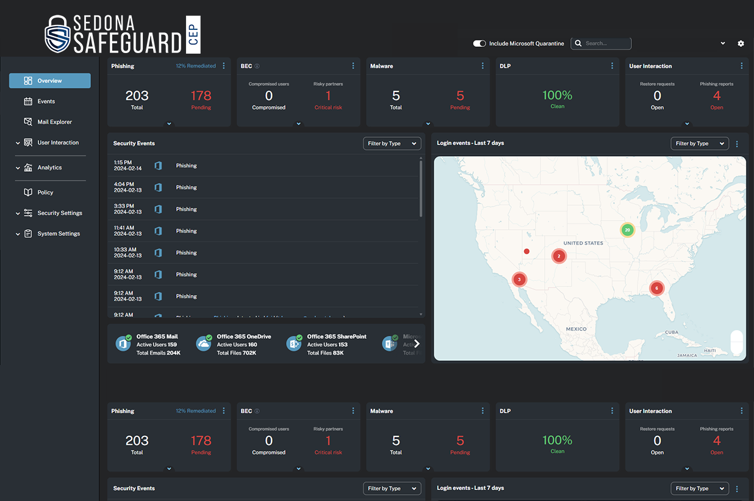Click the Office 365 Mail service icon

123,344
